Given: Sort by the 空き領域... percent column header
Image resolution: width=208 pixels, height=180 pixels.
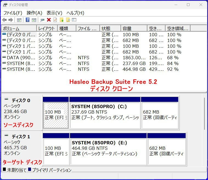Looking at the screenshot, I should pyautogui.click(x=178, y=29).
